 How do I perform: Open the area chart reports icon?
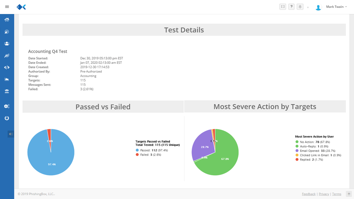point(7,79)
